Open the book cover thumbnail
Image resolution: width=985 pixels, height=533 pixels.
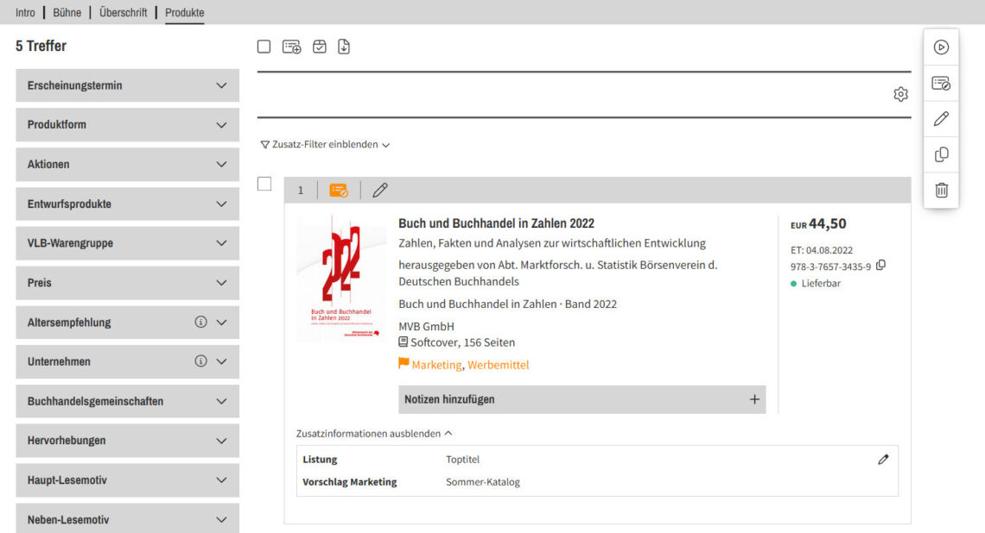coord(341,279)
